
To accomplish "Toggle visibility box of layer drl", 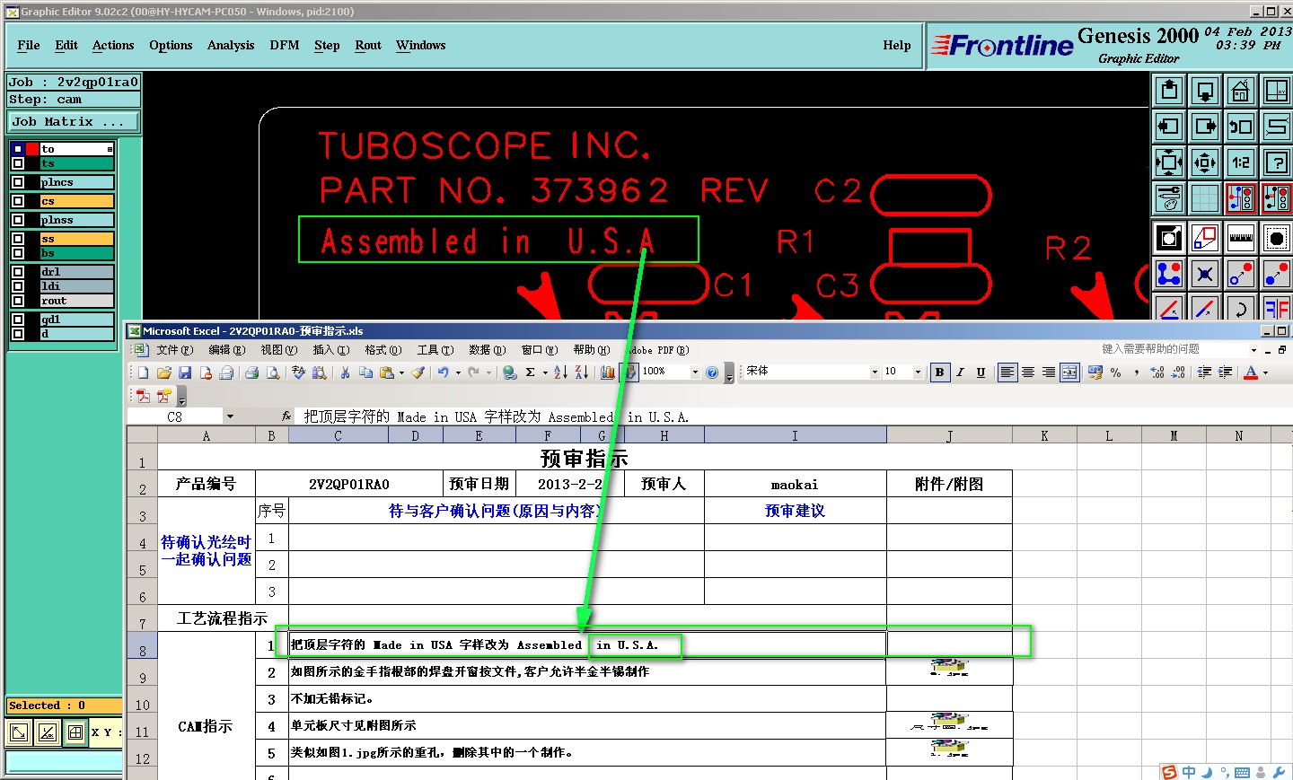I will [x=18, y=272].
